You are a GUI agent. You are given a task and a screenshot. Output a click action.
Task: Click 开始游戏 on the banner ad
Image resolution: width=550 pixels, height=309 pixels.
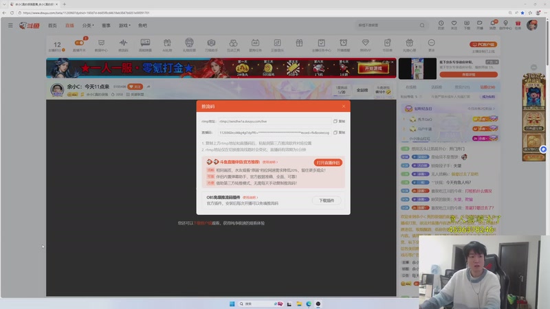(373, 68)
